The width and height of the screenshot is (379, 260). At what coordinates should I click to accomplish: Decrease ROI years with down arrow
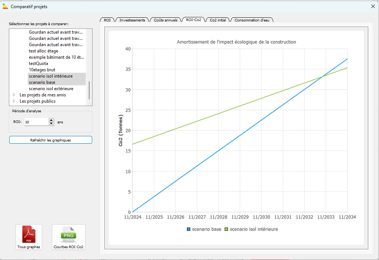tap(51, 123)
